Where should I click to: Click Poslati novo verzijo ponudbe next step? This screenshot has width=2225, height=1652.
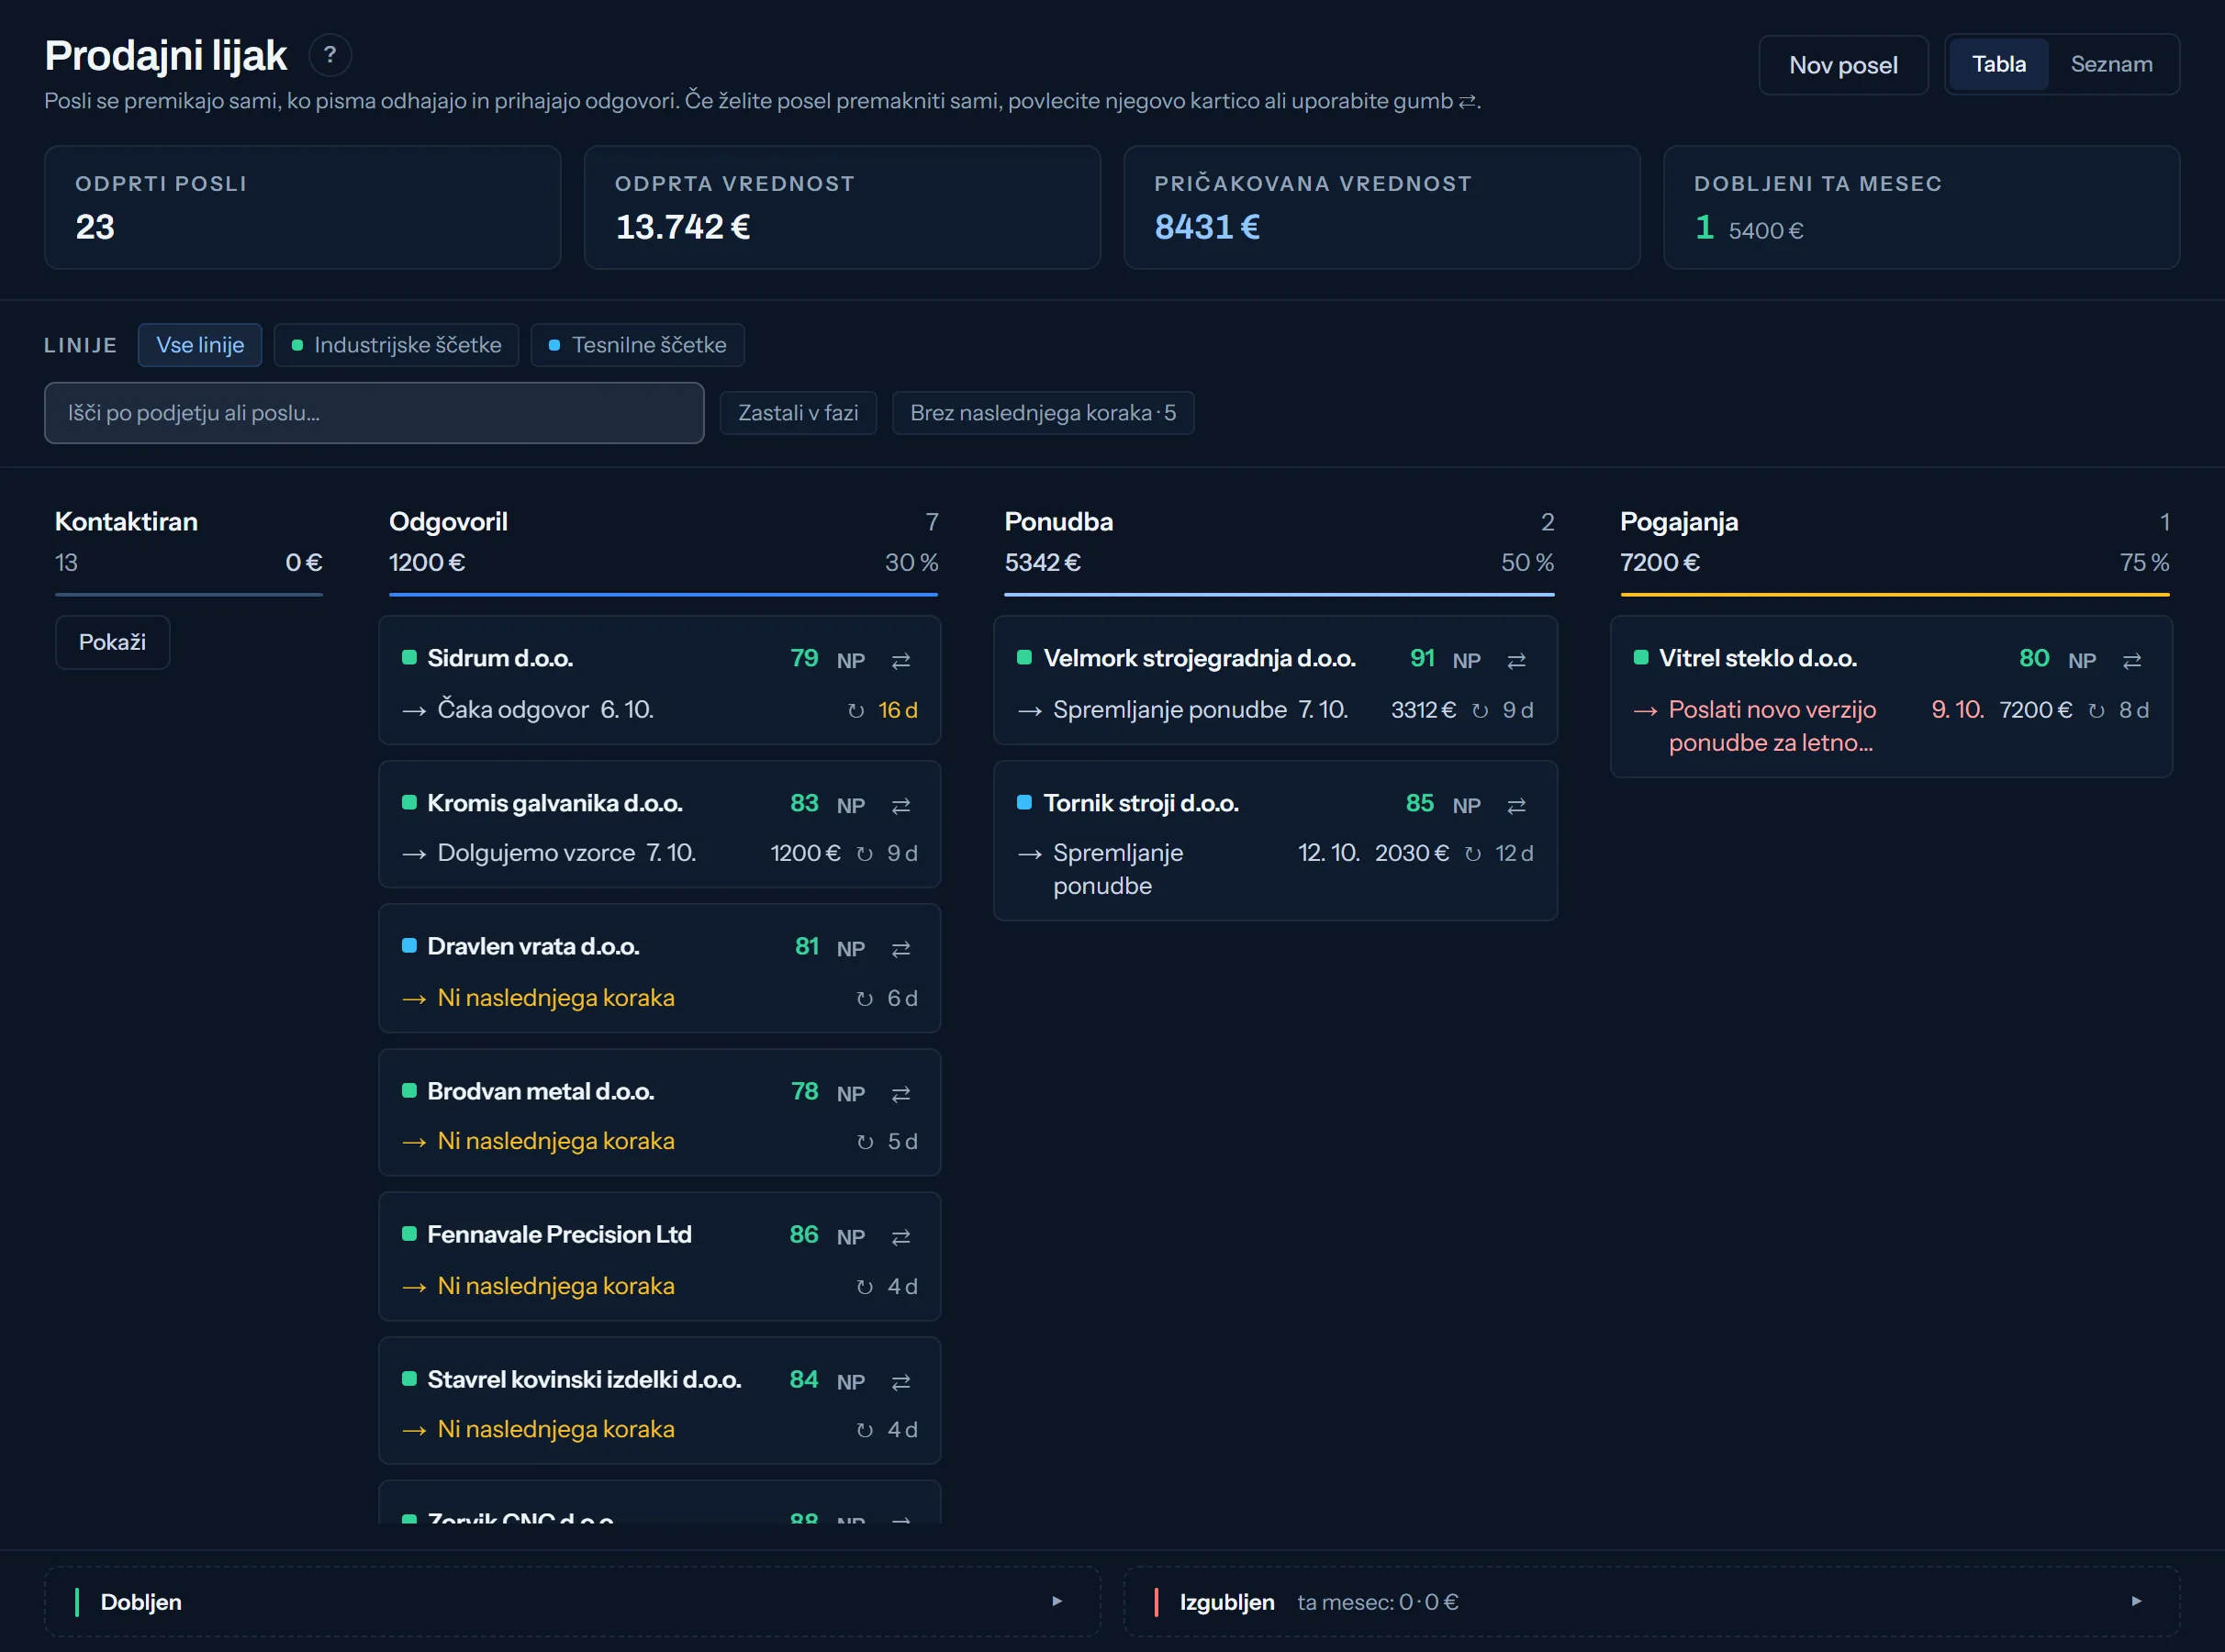(x=1772, y=726)
